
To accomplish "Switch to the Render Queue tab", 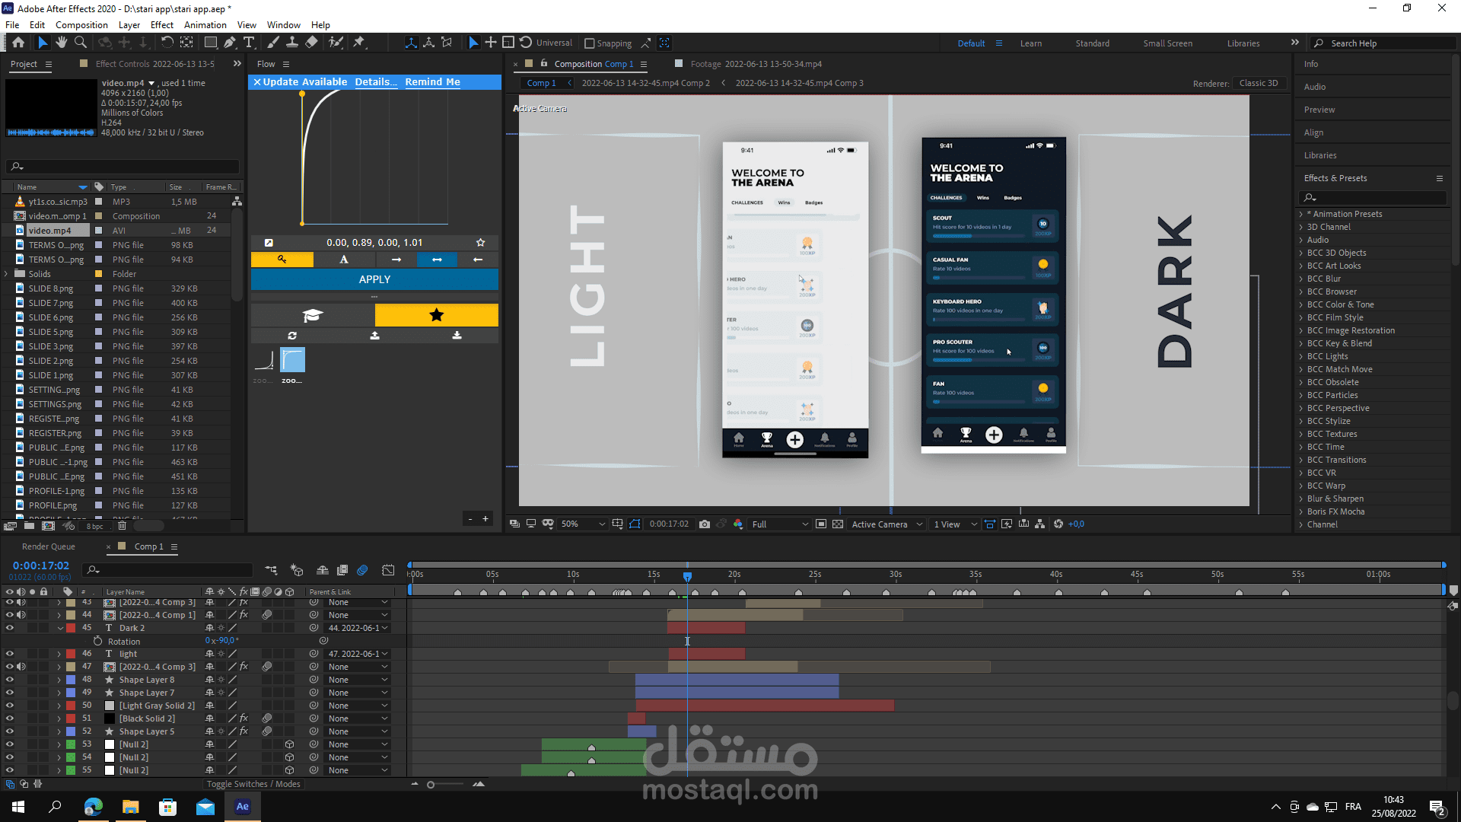I will click(x=49, y=546).
